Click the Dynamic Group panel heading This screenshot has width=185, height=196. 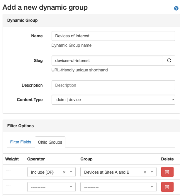click(22, 20)
